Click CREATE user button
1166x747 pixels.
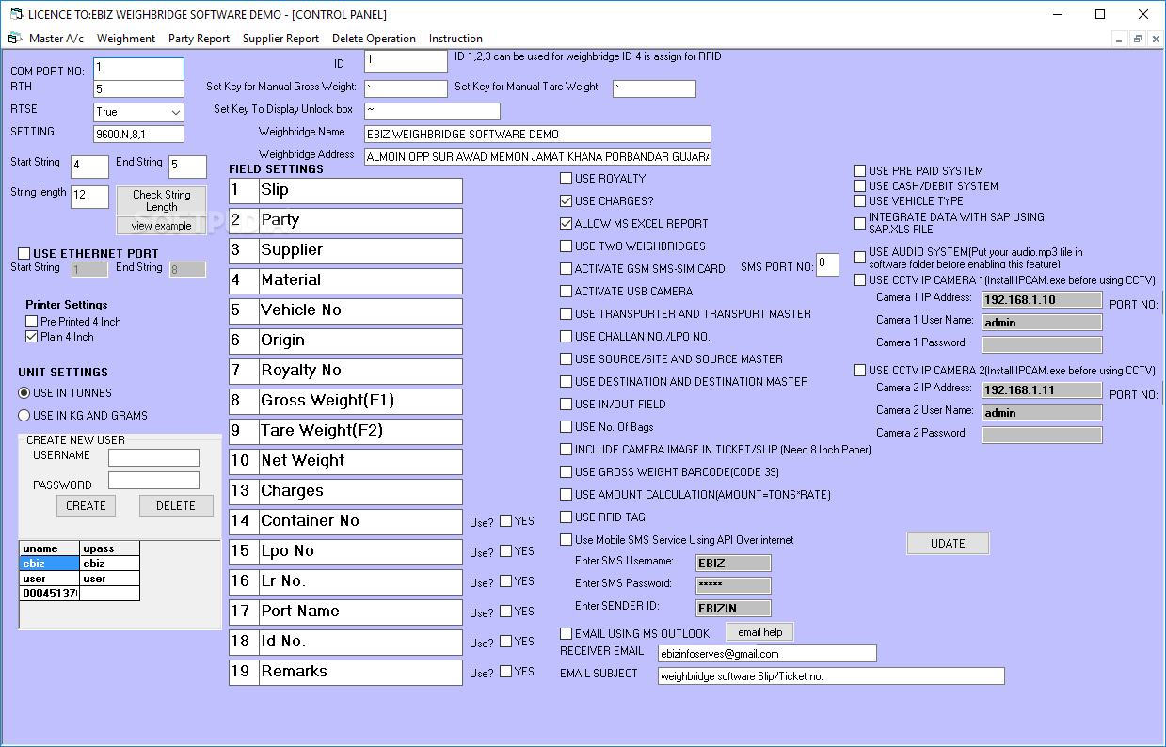(86, 506)
